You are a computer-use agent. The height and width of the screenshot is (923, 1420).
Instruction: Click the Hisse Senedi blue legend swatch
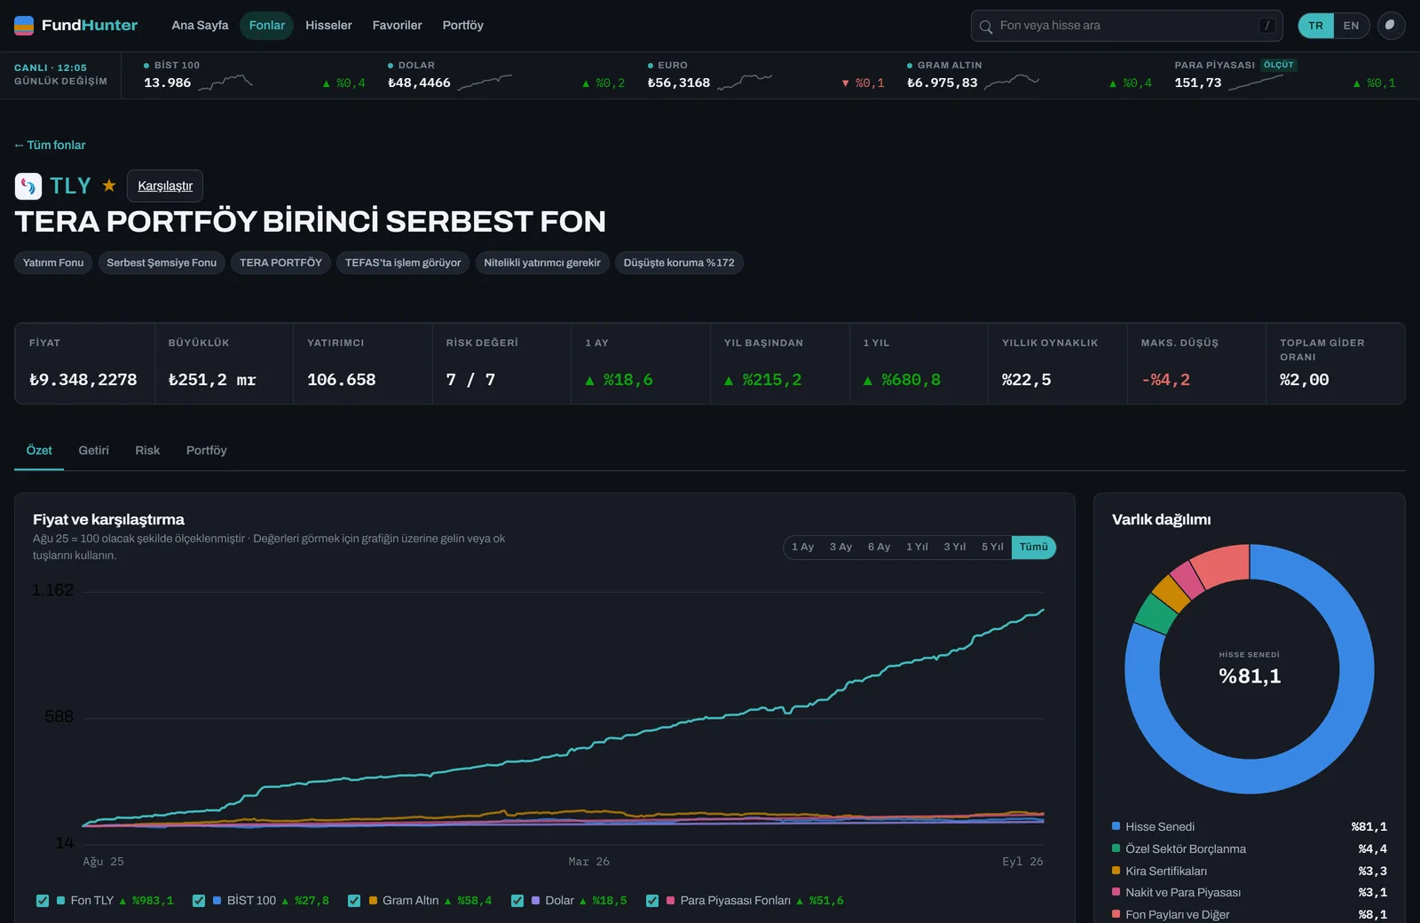(1116, 826)
